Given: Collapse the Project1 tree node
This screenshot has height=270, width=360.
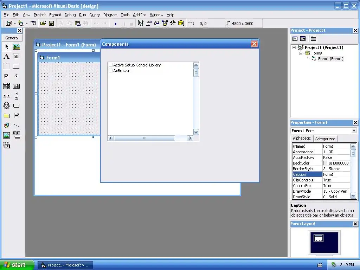Looking at the screenshot, I should (x=294, y=47).
